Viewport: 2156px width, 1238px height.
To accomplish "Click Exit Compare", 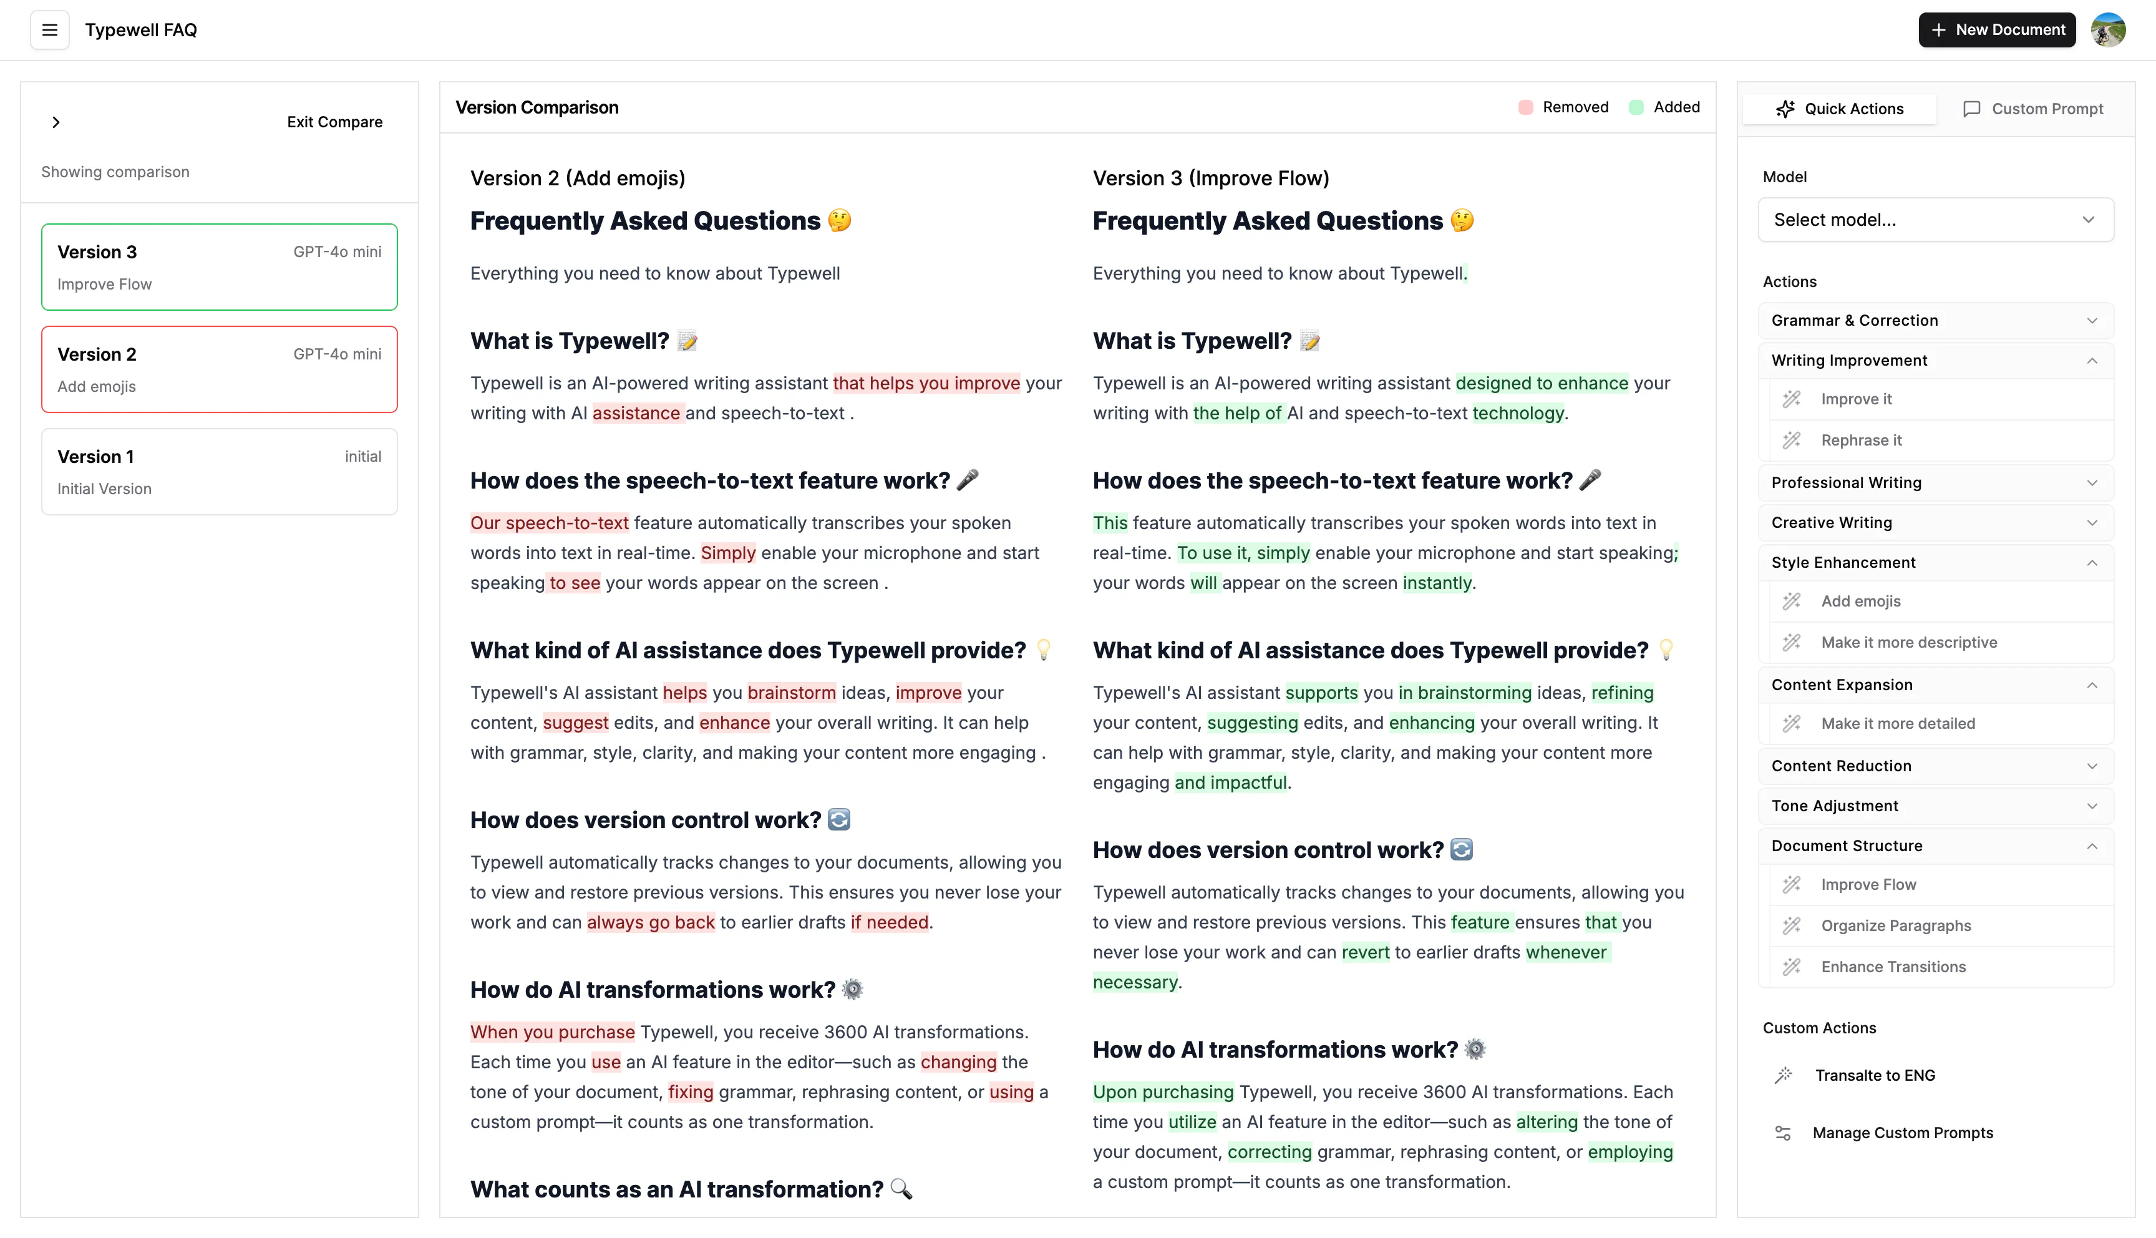I will coord(335,122).
